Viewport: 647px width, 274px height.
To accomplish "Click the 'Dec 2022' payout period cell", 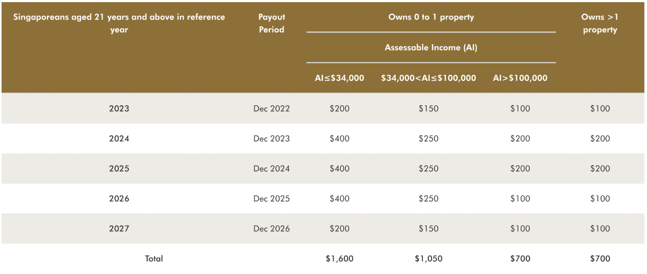I will point(272,108).
